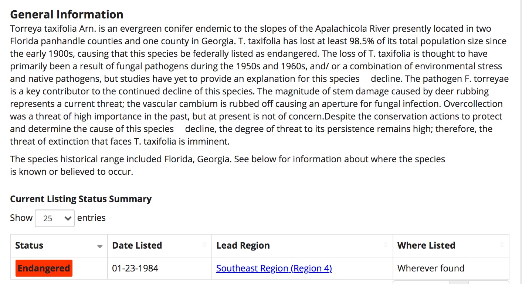The image size is (522, 284).
Task: Click the Current Listing Status Summary heading
Action: tap(81, 199)
